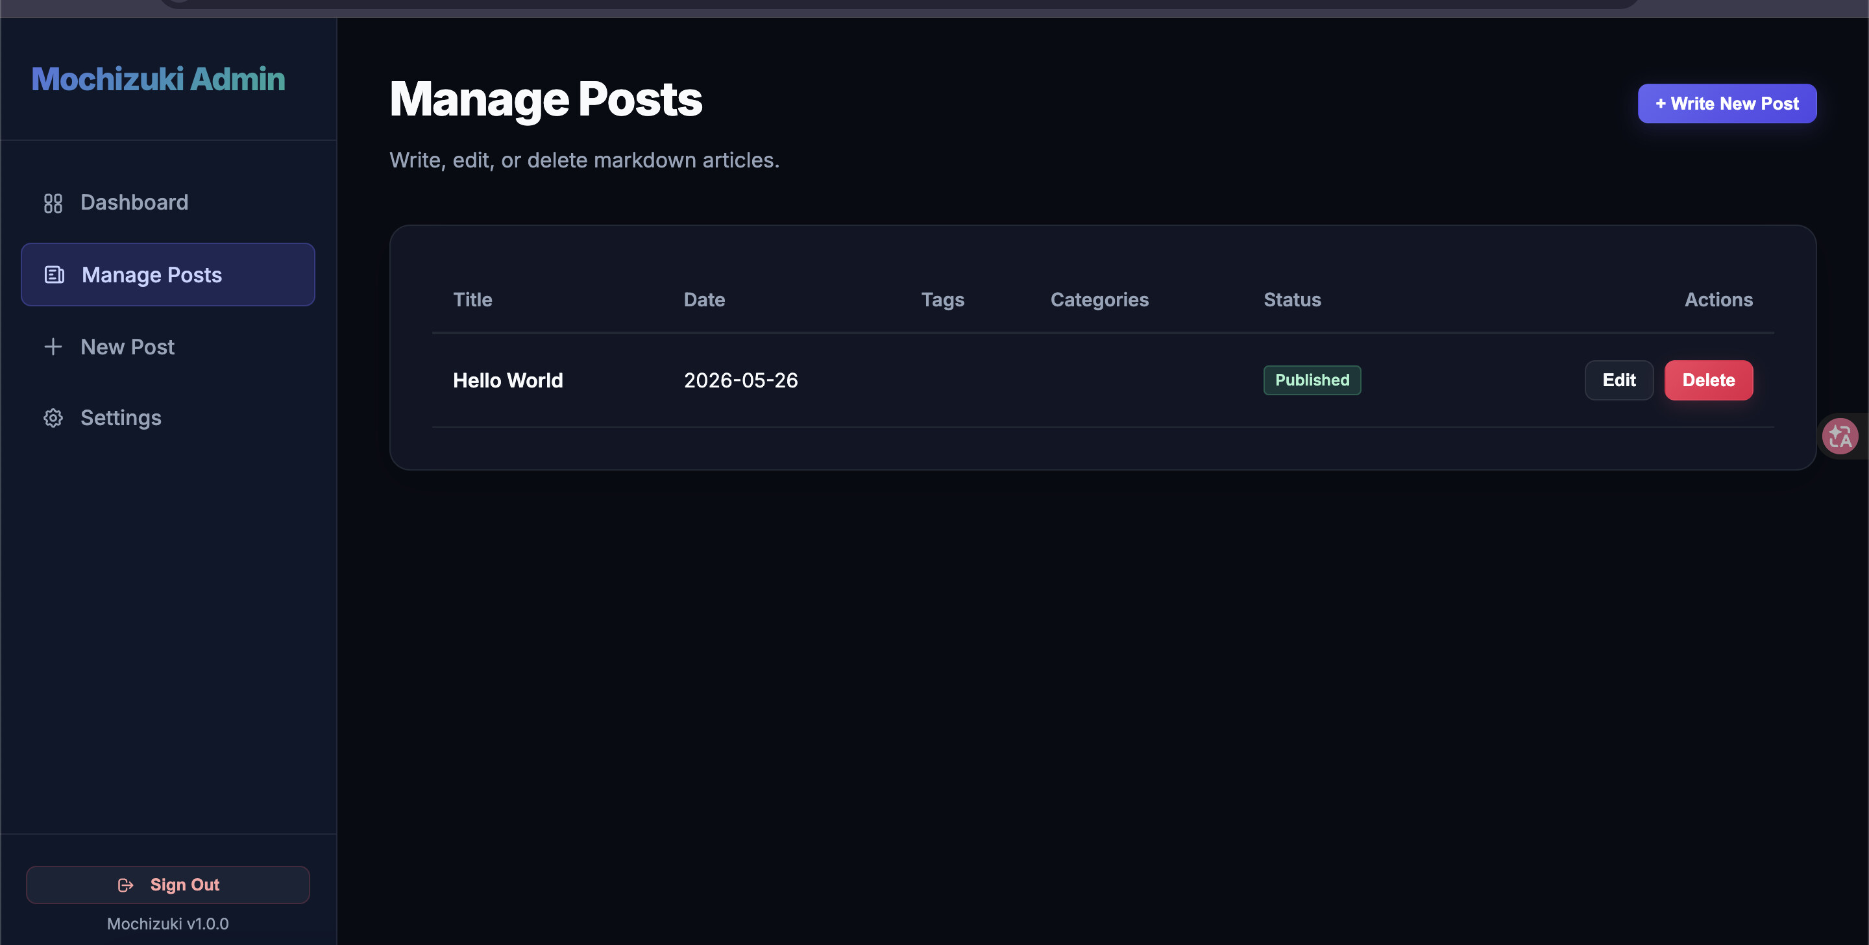Open the floating translate extension icon
The image size is (1869, 945).
[1840, 436]
